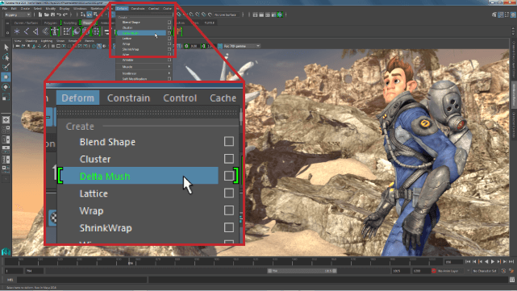Choose the Lasso select tool

6,57
